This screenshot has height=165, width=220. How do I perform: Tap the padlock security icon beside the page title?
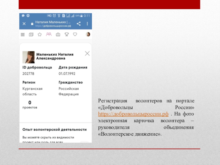[32, 24]
